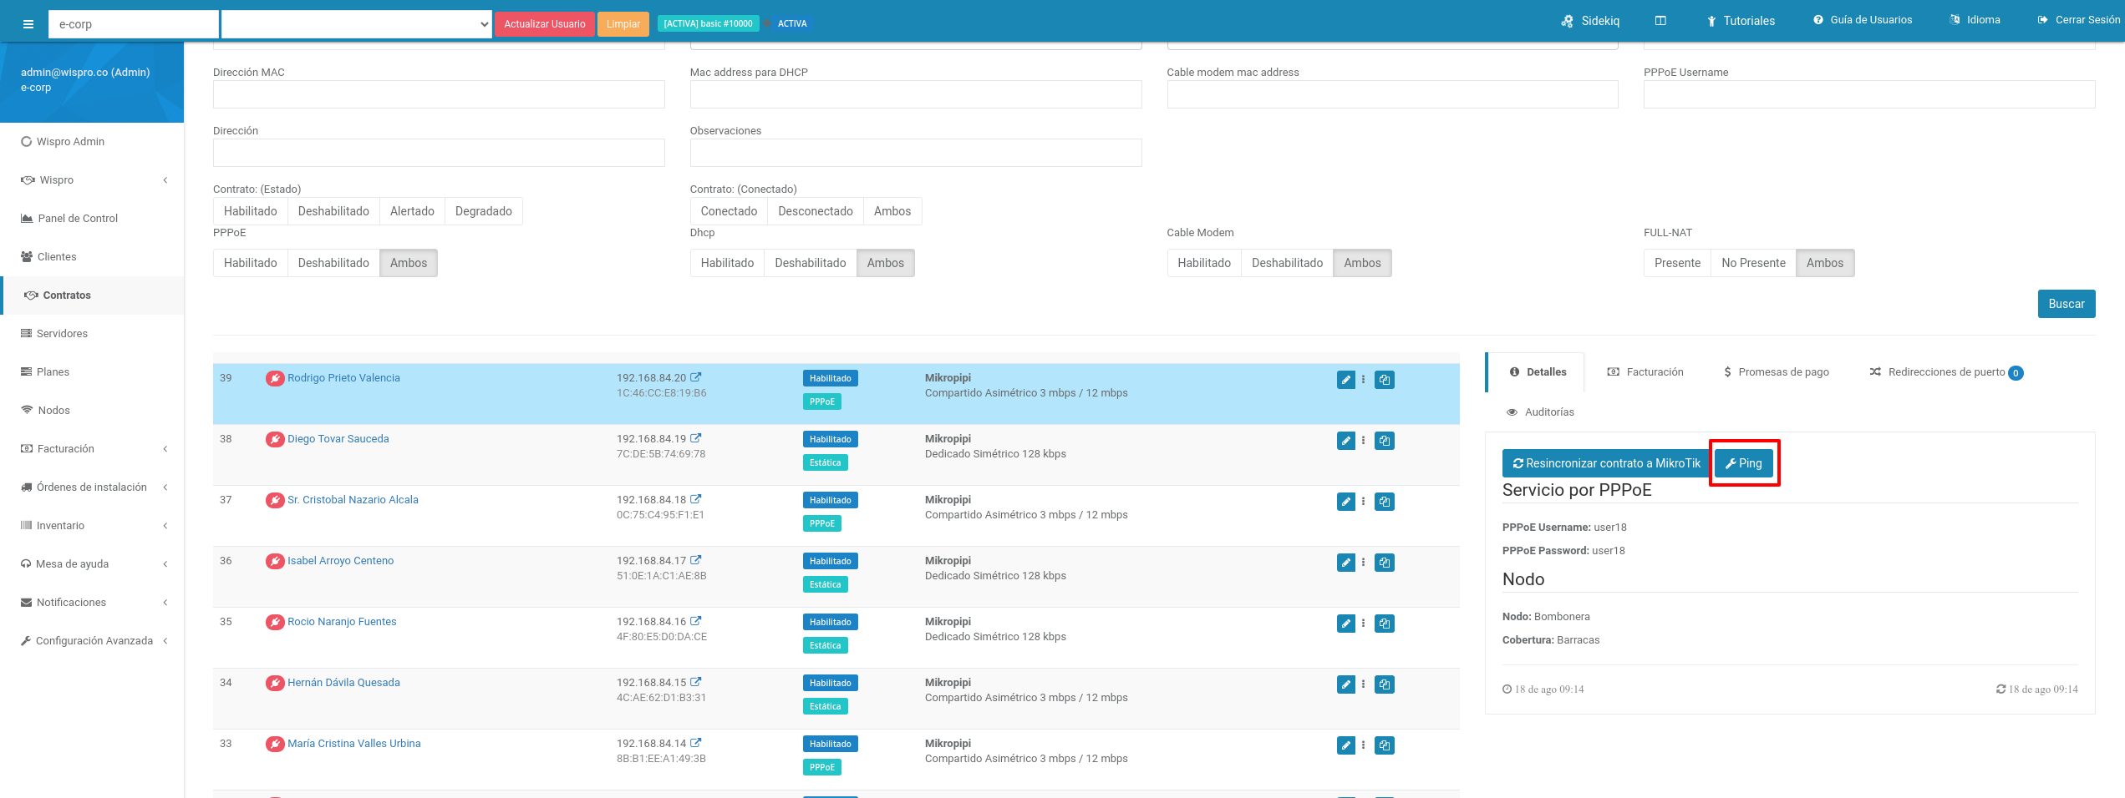Click Resincronizar contrato a MikroTik
The height and width of the screenshot is (798, 2125).
1606,463
